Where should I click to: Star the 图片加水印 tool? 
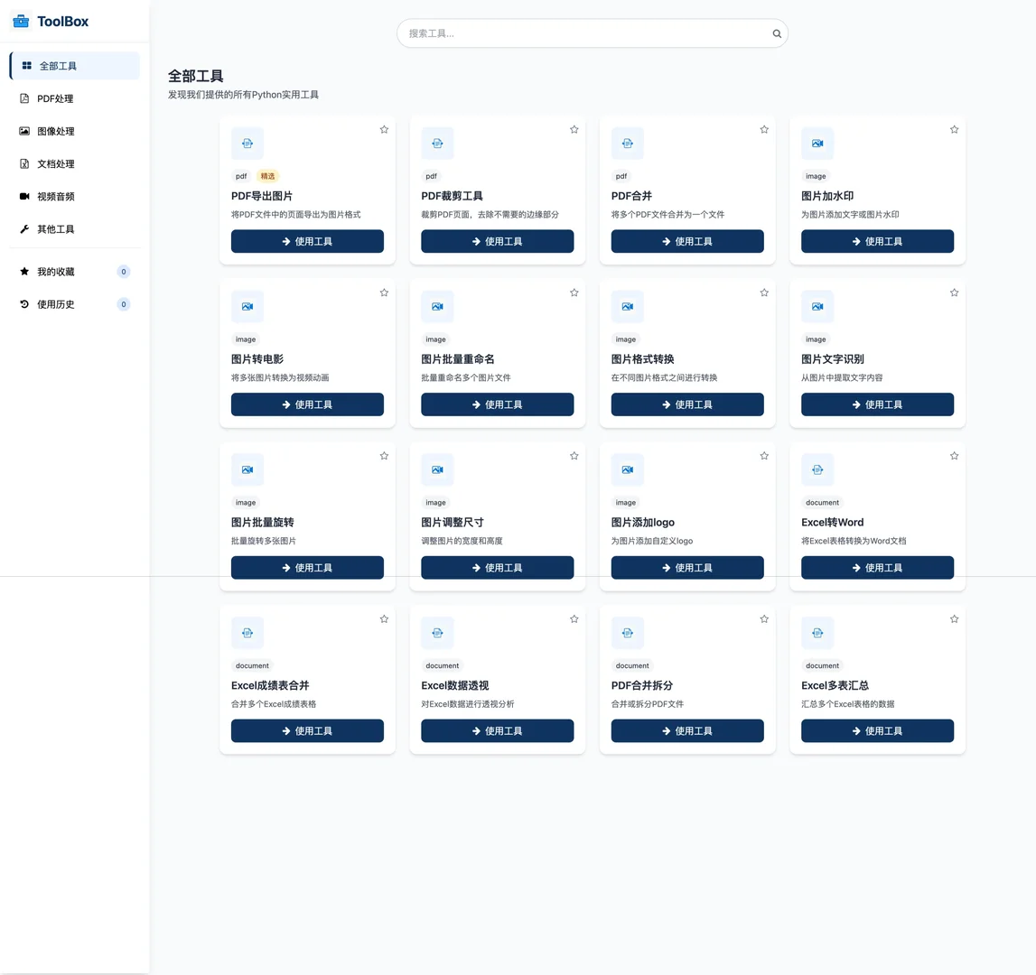954,129
